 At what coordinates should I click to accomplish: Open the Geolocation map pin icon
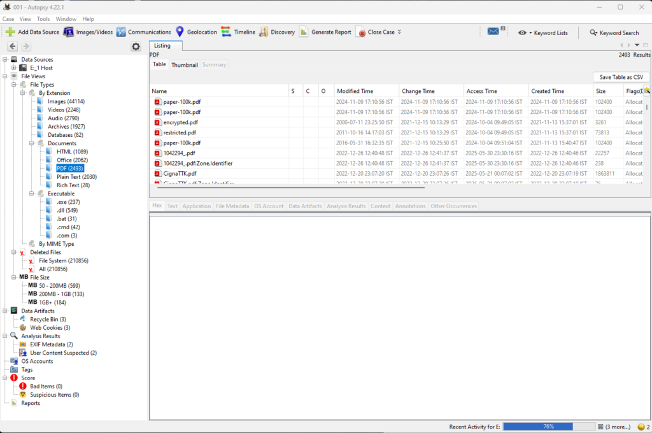pyautogui.click(x=180, y=32)
